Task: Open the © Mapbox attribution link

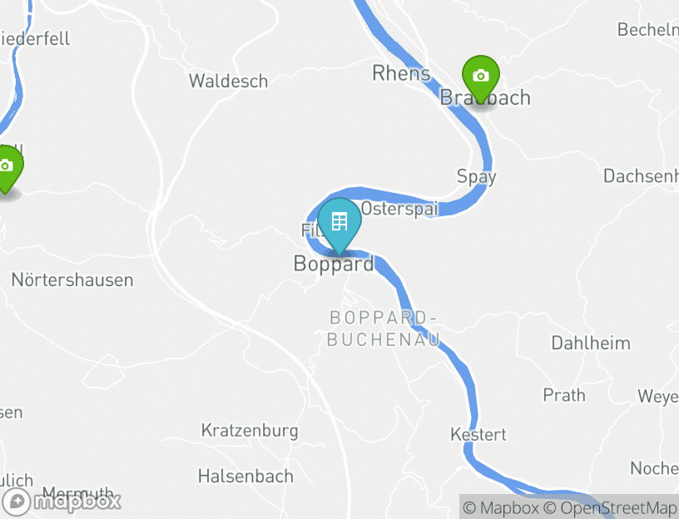Action: click(501, 507)
